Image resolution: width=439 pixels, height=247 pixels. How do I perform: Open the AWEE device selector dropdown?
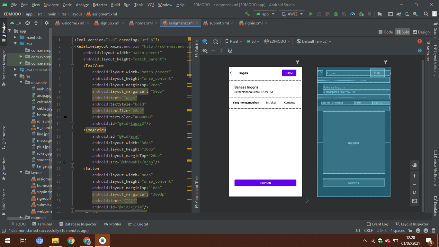(292, 14)
